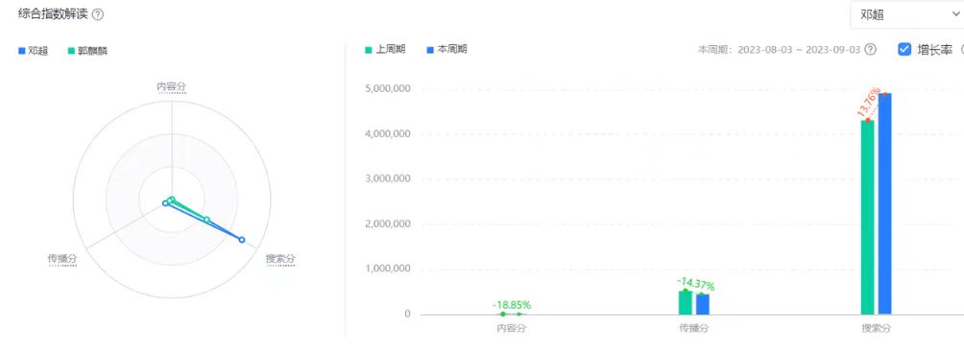The width and height of the screenshot is (964, 349).
Task: Click help icon next to date range
Action: tap(870, 50)
